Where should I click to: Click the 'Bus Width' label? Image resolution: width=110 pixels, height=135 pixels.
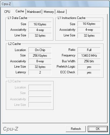(x=69, y=61)
